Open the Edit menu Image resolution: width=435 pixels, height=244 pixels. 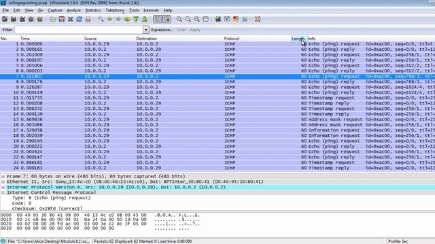click(16, 10)
